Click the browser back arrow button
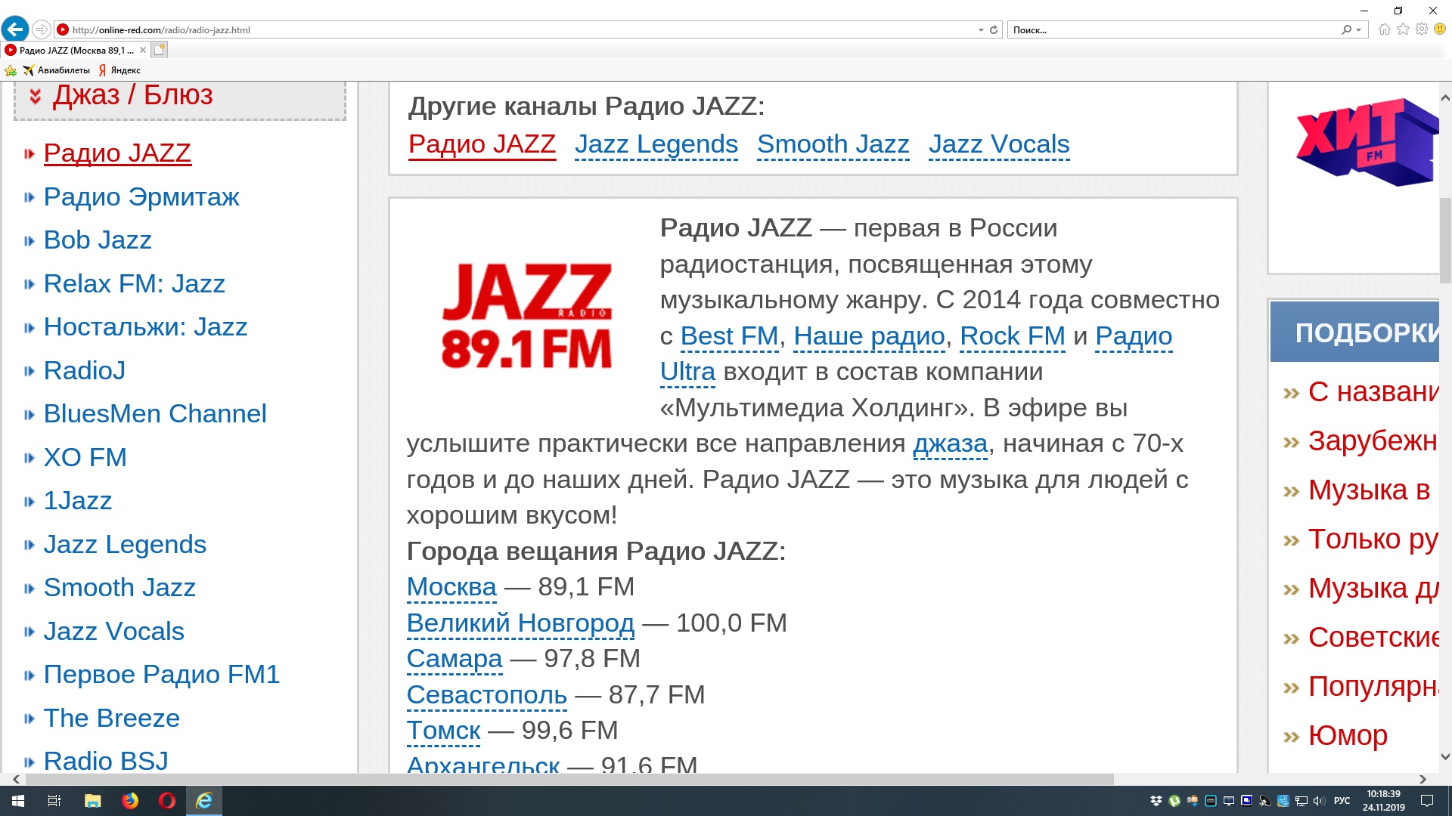The height and width of the screenshot is (816, 1452). coord(15,29)
